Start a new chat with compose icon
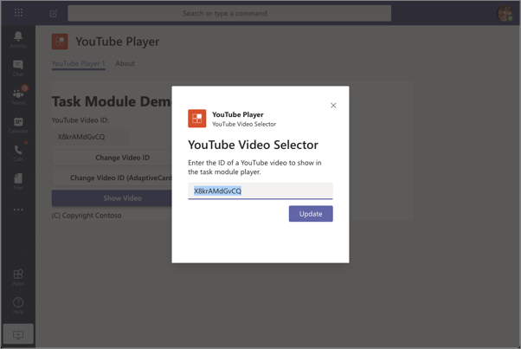 tap(54, 13)
